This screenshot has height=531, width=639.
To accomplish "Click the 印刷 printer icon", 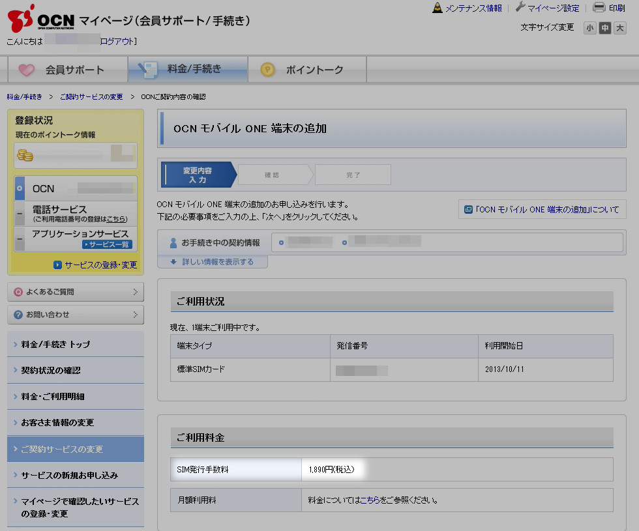I will point(599,7).
